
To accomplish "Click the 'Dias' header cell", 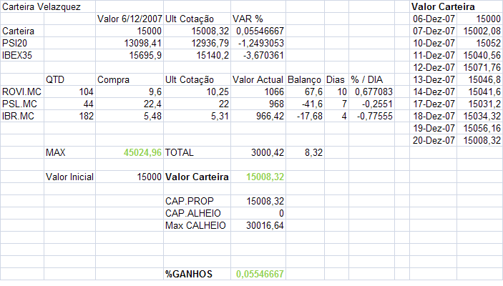I will click(x=336, y=80).
